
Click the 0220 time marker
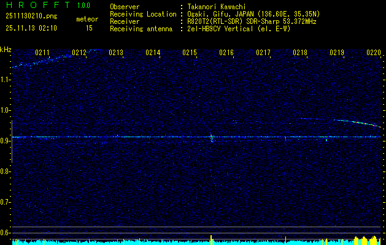point(373,53)
